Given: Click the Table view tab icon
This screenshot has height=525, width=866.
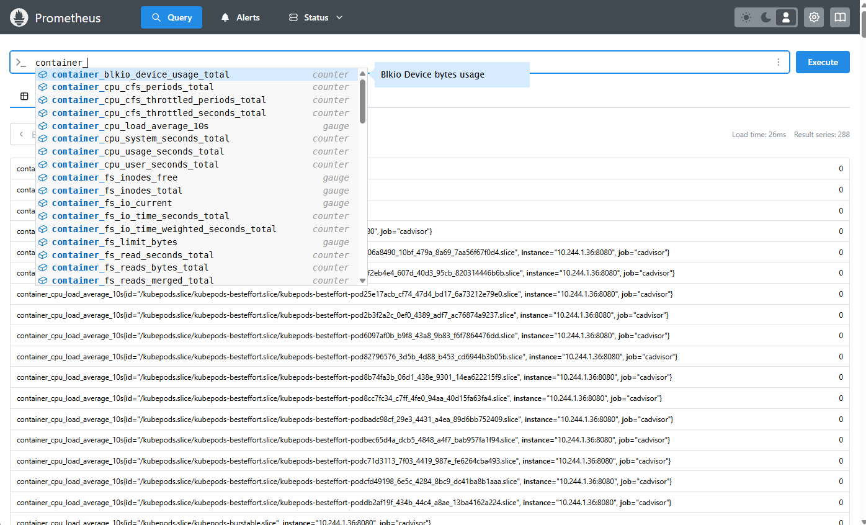Looking at the screenshot, I should click(x=24, y=96).
